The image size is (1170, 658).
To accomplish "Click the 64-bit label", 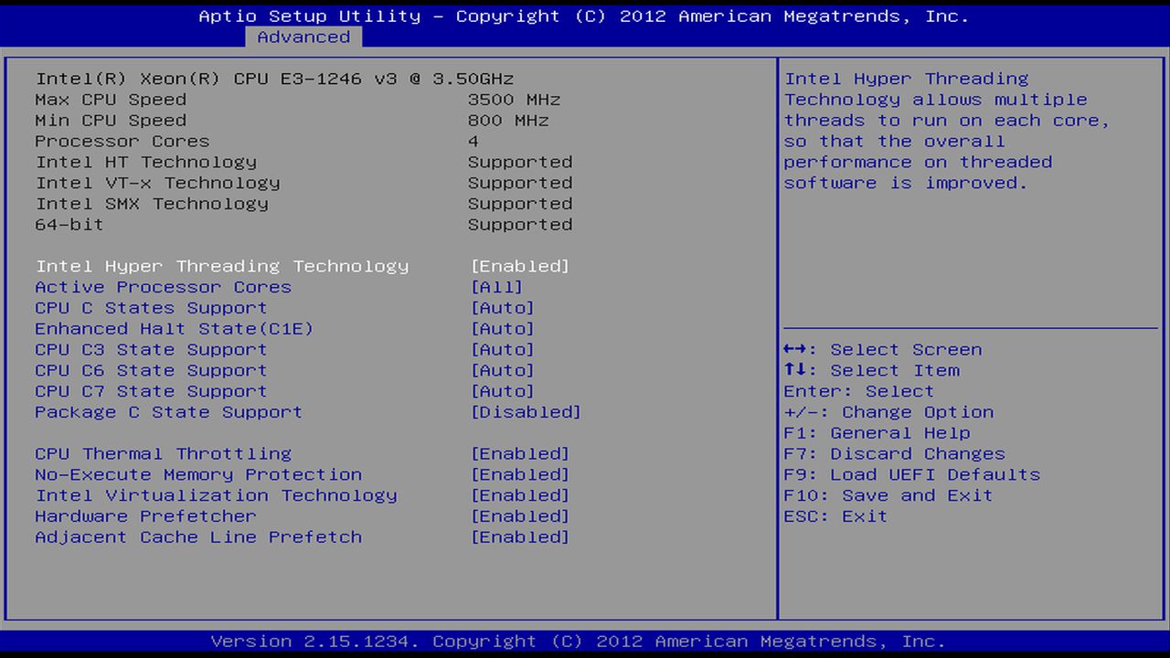I will (x=69, y=225).
